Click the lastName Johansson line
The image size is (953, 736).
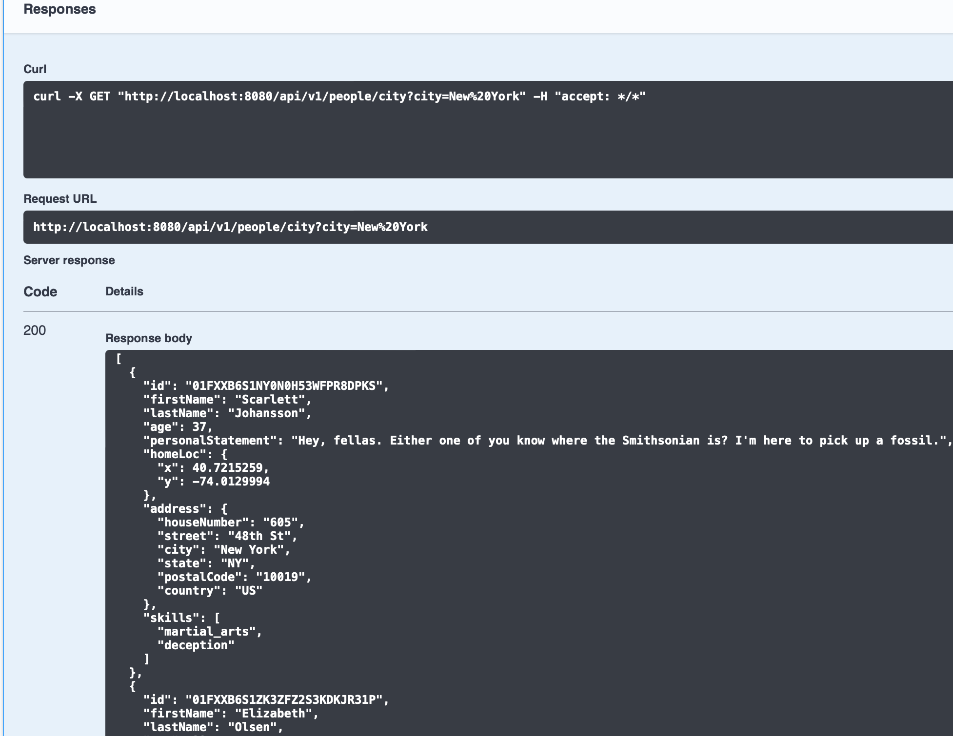[x=227, y=413]
